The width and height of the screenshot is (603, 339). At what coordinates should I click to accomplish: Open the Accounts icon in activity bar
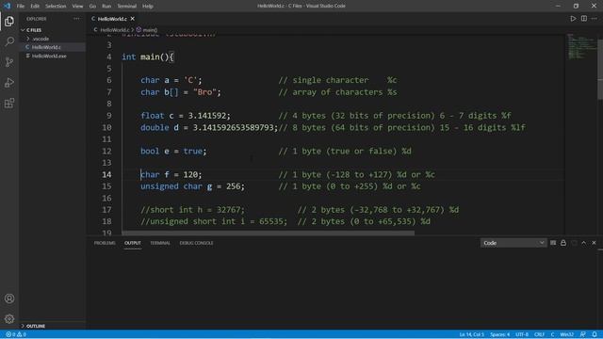coord(9,299)
